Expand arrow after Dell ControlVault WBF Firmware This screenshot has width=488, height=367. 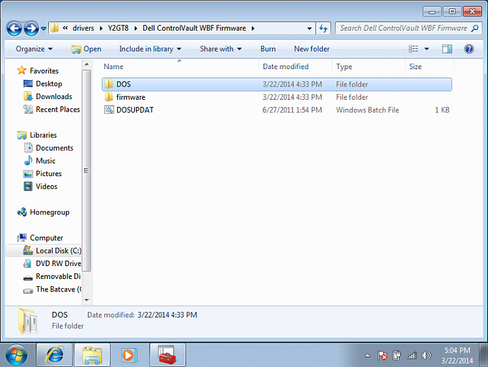[253, 29]
